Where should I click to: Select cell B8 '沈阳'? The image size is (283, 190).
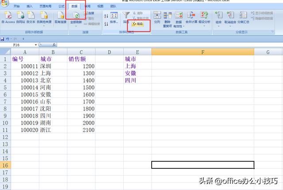(x=53, y=108)
